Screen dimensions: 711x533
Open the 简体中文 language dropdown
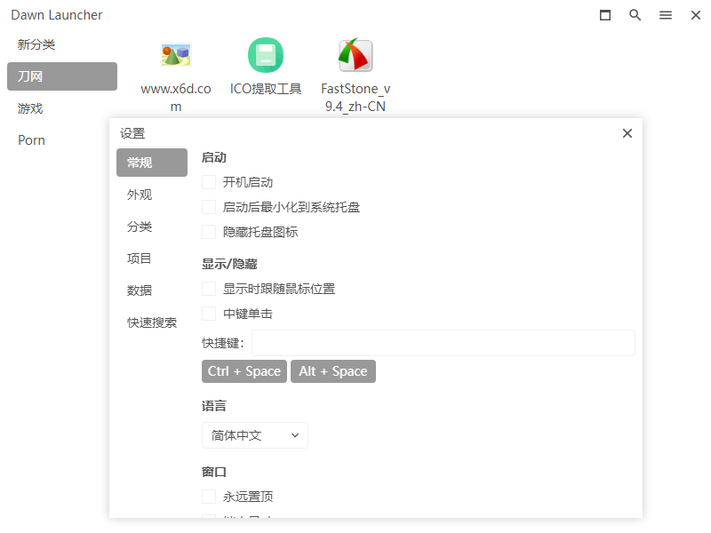point(255,435)
